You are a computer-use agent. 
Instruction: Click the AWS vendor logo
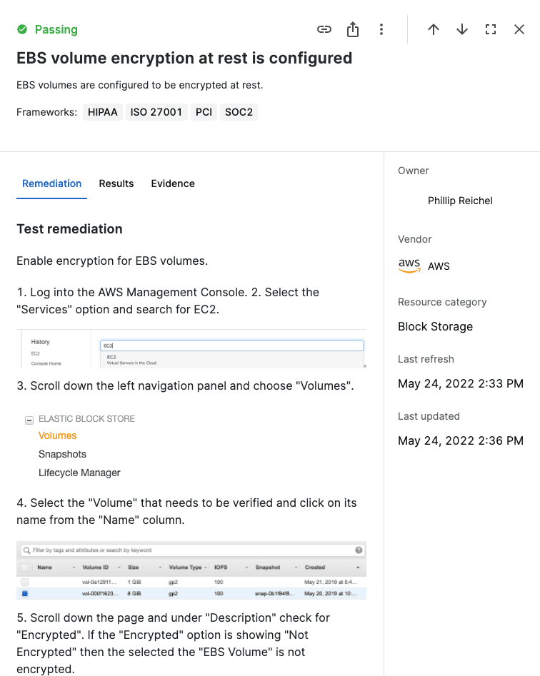click(409, 266)
